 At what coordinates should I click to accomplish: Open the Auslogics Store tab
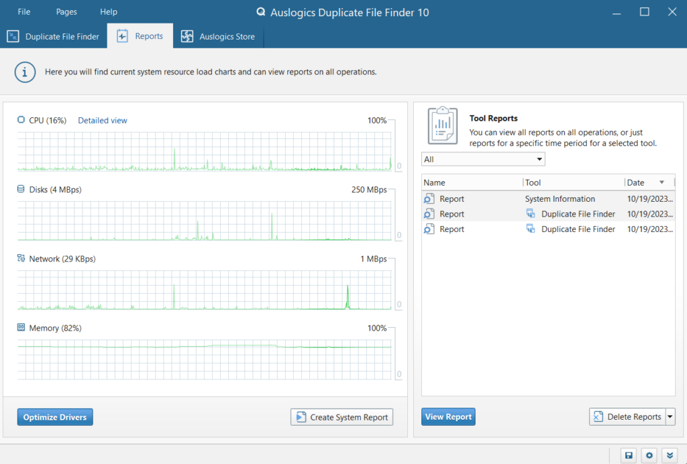point(218,37)
